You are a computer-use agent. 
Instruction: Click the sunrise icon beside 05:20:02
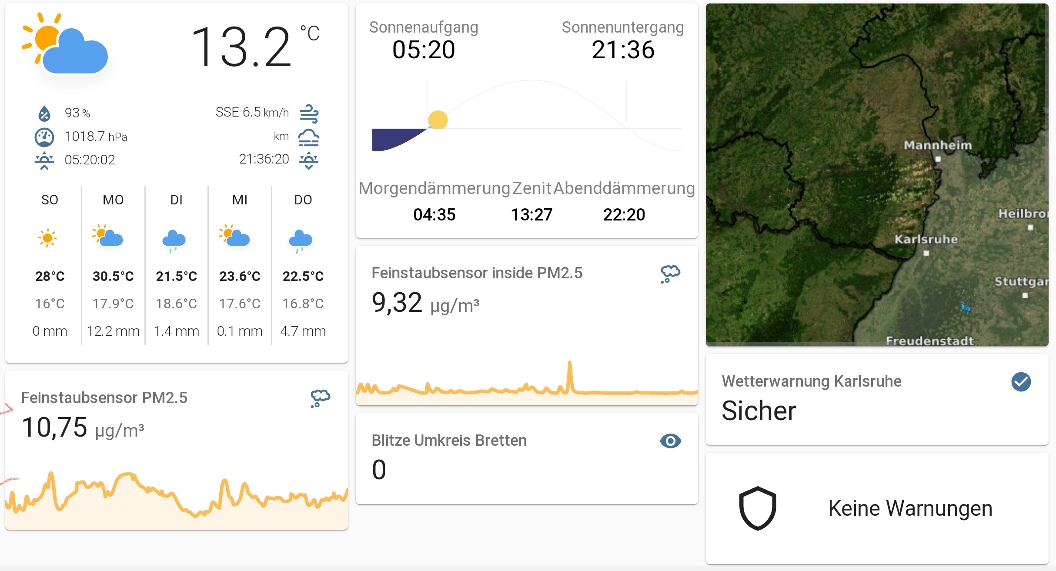point(44,160)
